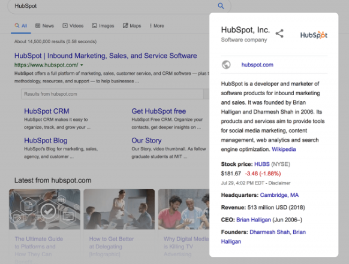Open the Get HubSpot free sitelink

159,111
